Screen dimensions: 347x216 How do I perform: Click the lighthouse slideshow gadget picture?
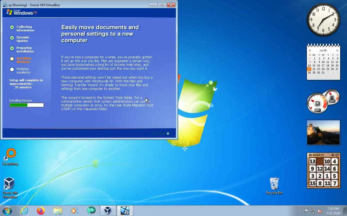[x=323, y=133]
